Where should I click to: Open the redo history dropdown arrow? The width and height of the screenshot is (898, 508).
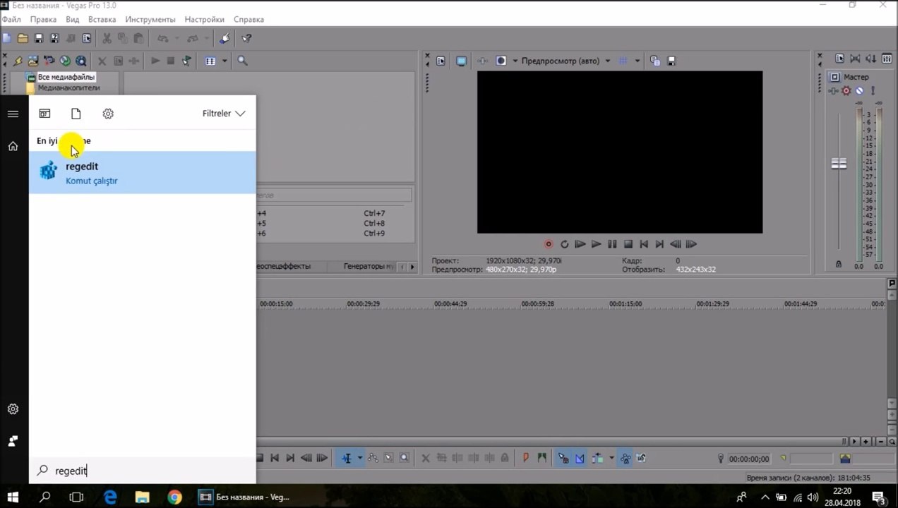(x=207, y=38)
